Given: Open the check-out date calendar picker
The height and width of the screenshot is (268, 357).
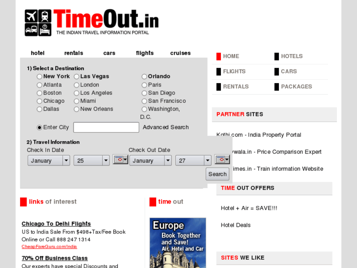Looking at the screenshot, I should pyautogui.click(x=222, y=159).
